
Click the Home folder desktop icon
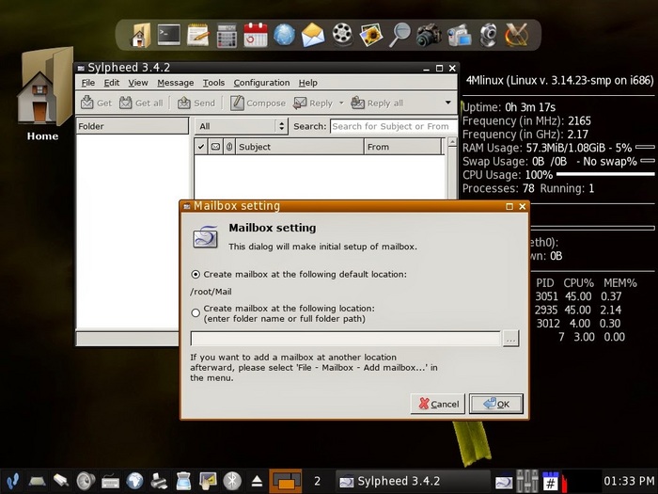[42, 94]
